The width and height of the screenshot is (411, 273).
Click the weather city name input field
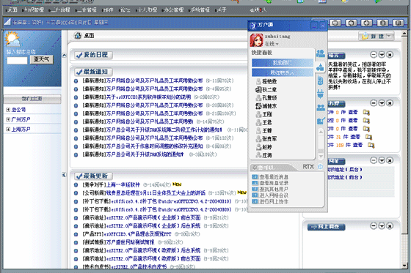[x=17, y=61]
